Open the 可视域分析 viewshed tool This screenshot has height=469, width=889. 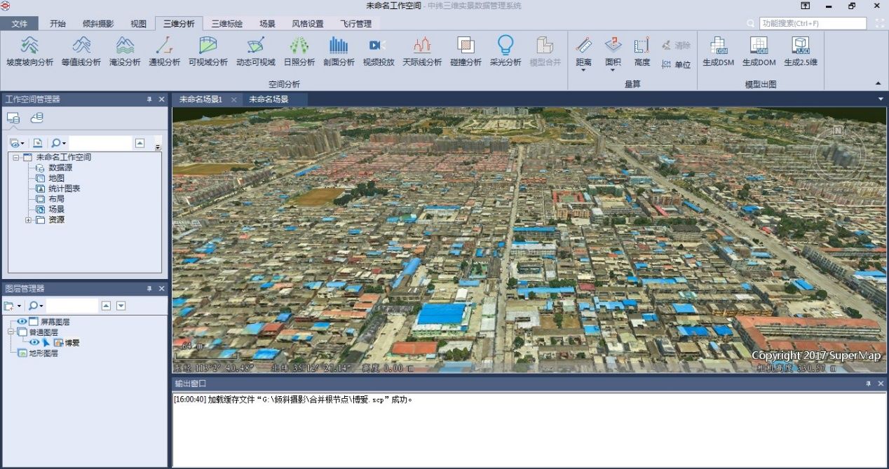pos(208,52)
